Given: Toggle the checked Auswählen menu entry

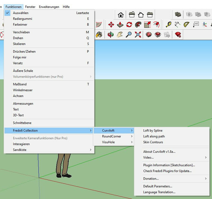Looking at the screenshot, I should pos(21,13).
